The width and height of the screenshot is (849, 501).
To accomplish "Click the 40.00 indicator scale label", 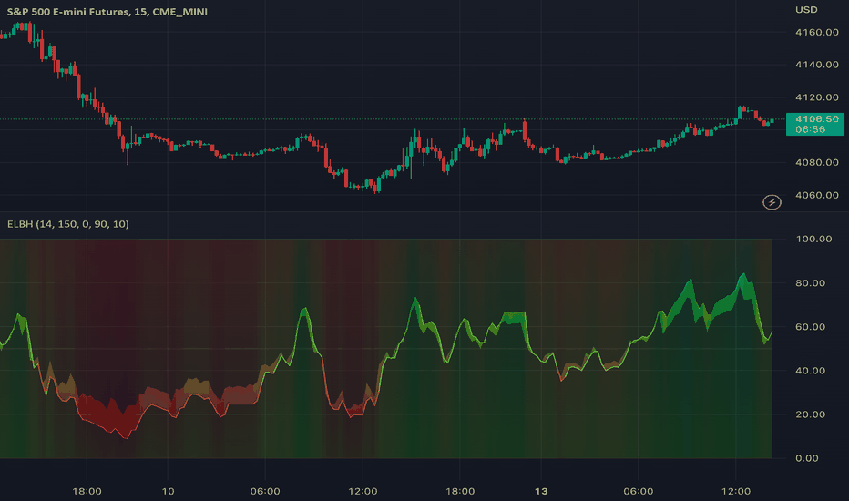I will (x=810, y=371).
